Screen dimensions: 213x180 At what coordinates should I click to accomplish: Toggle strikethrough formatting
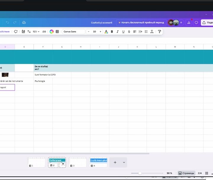(x=129, y=31)
